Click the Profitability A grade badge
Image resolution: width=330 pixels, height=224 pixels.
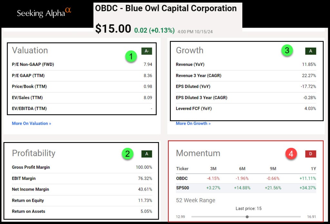click(x=147, y=154)
